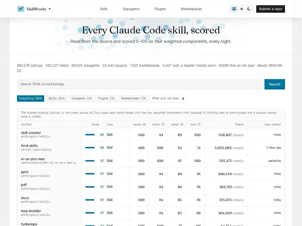Click the 175,275 installs value

[x=232, y=200]
